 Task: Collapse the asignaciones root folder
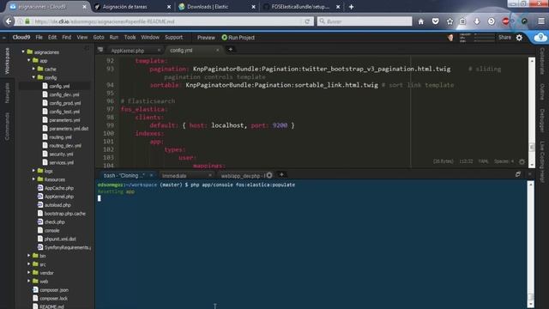[x=23, y=51]
